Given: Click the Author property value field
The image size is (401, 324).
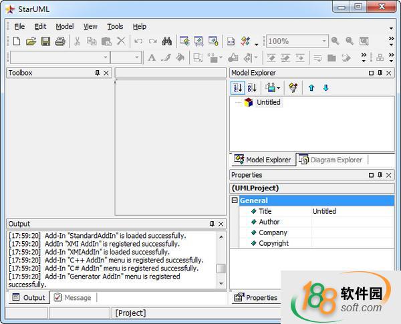Looking at the screenshot, I should tap(353, 222).
